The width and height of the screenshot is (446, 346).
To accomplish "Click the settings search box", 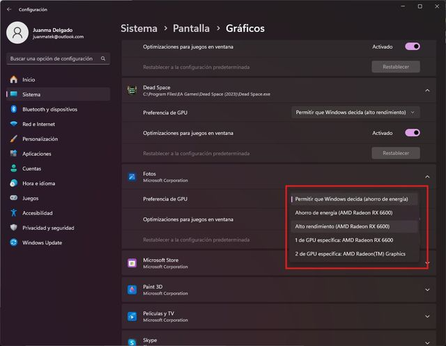I will (x=58, y=59).
